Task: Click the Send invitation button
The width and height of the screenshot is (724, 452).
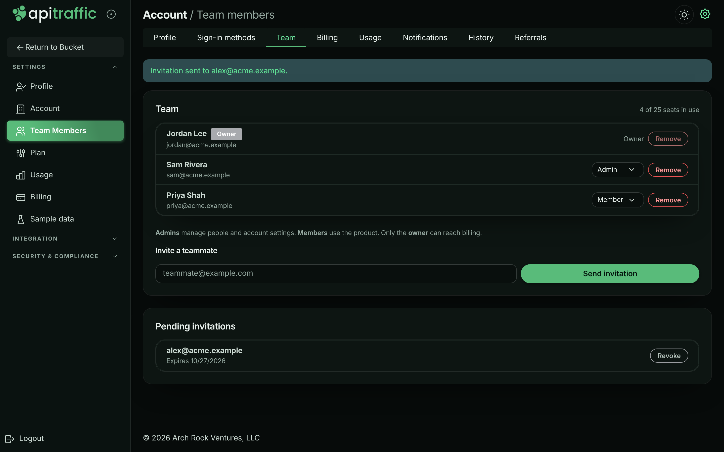Action: (610, 273)
